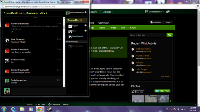The width and height of the screenshot is (200, 112).
Task: Click the chat window address bar
Action: pos(45,7)
